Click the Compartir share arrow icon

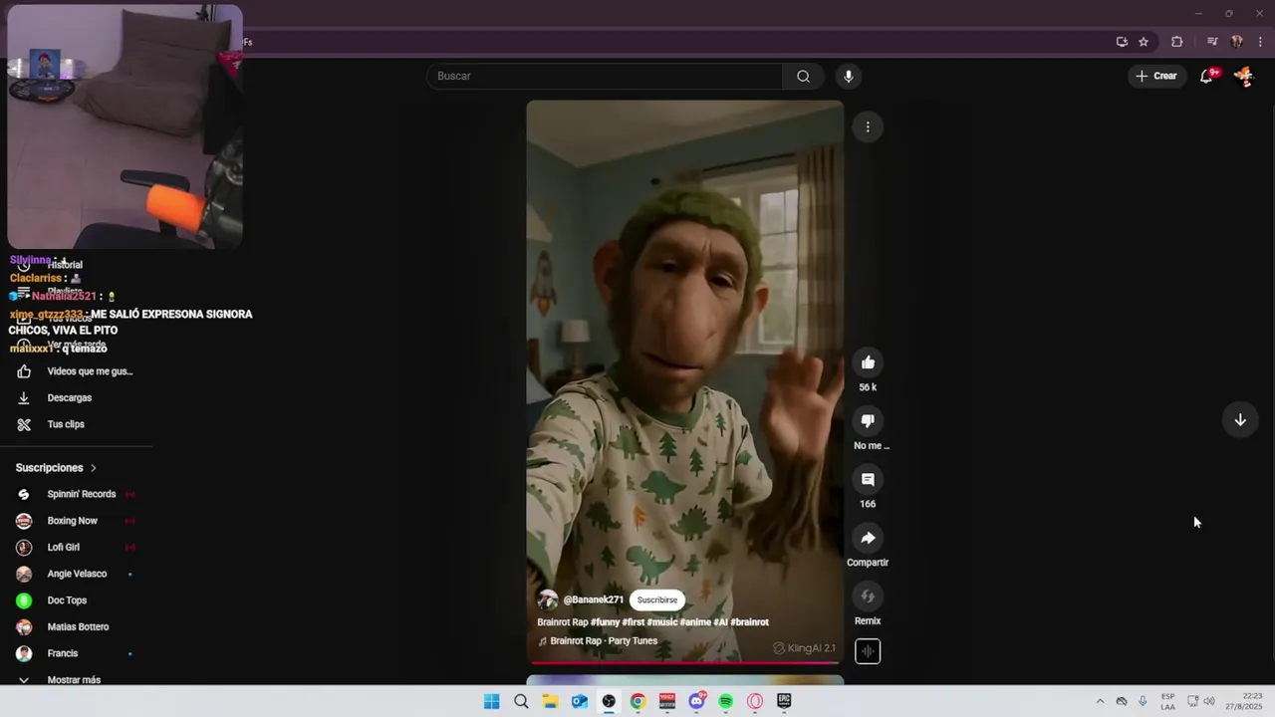click(x=868, y=539)
